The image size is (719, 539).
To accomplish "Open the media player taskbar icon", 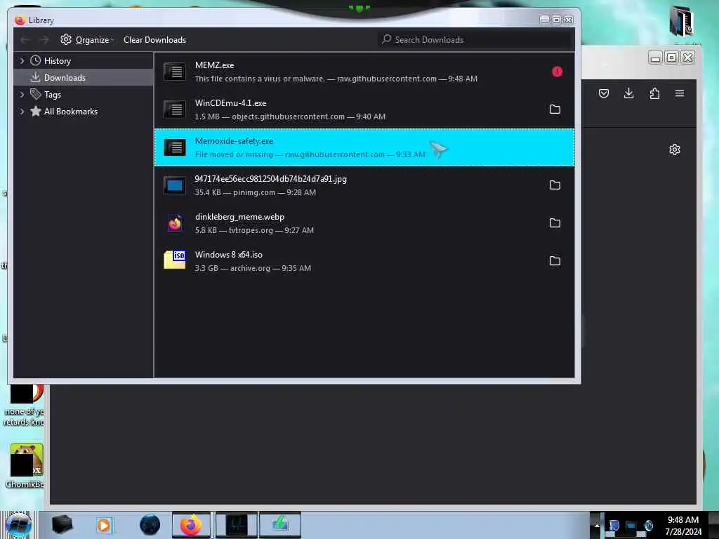I will click(104, 525).
